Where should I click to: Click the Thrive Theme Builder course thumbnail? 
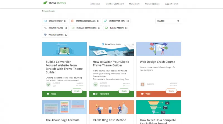(111, 49)
